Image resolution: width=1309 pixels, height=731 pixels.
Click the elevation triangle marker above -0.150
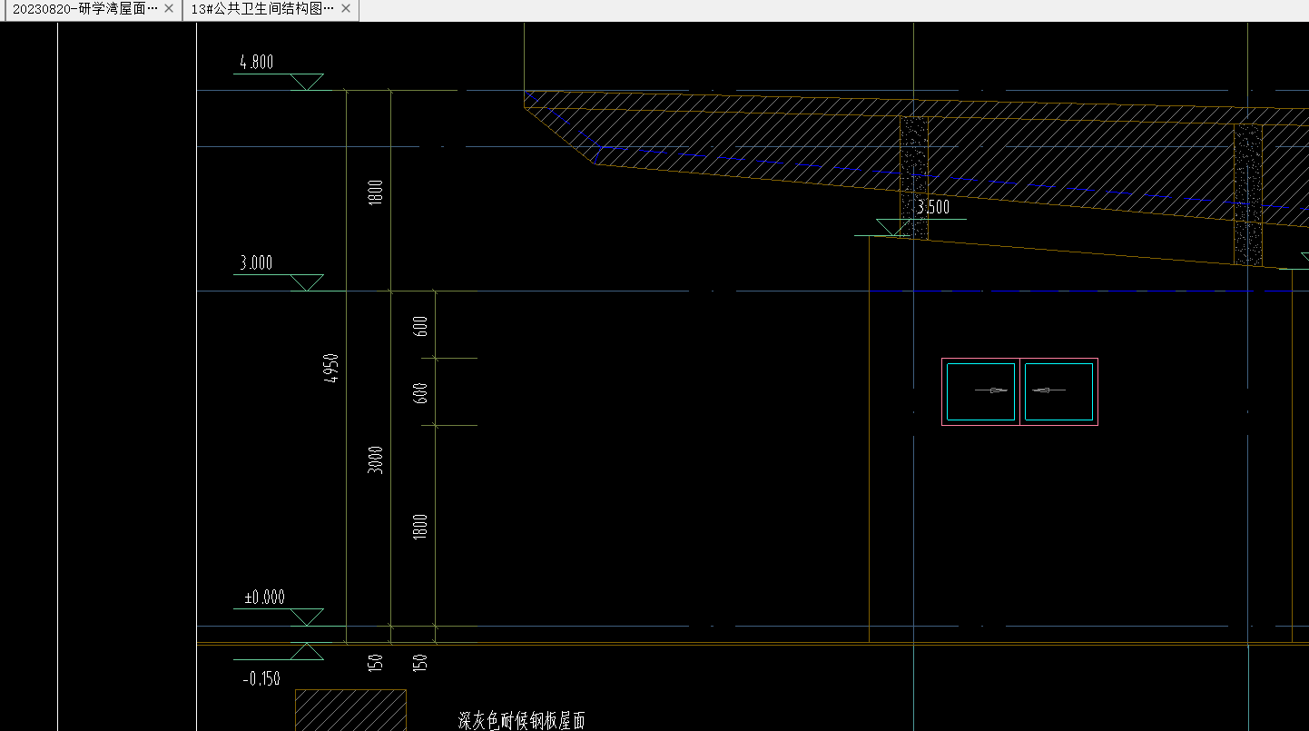pos(307,651)
